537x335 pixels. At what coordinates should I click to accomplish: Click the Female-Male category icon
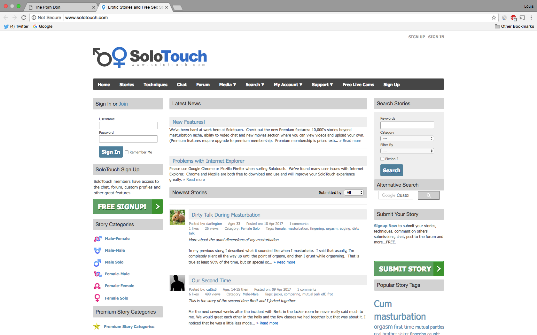click(97, 274)
